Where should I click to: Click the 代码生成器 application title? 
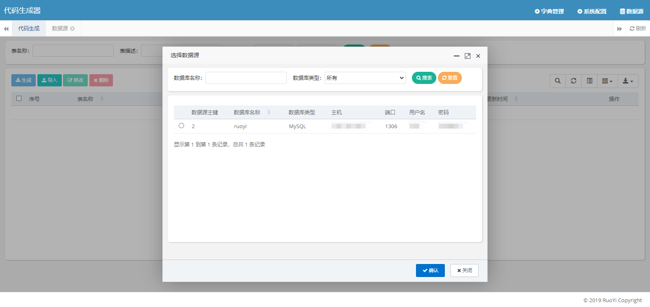[x=22, y=11]
